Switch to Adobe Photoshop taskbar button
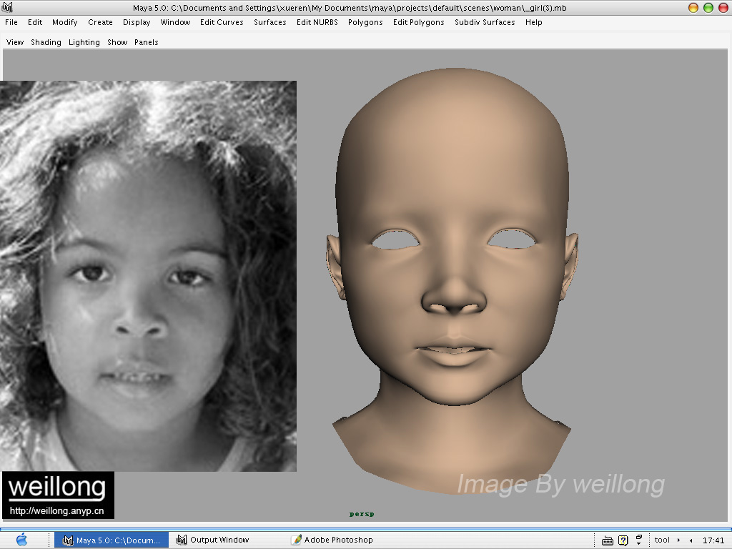This screenshot has height=549, width=732. [x=332, y=540]
